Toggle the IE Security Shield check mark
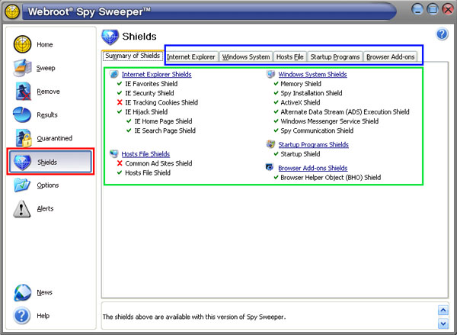 point(120,93)
